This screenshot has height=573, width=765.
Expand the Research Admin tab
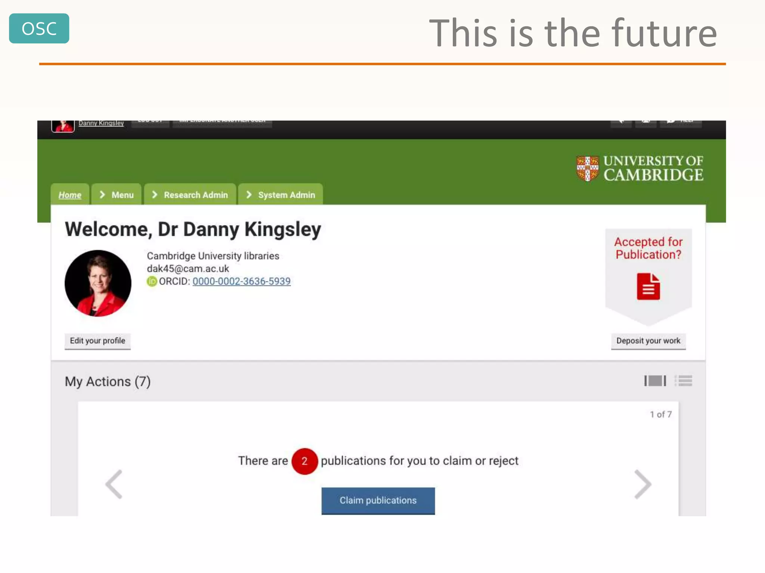[x=190, y=195]
